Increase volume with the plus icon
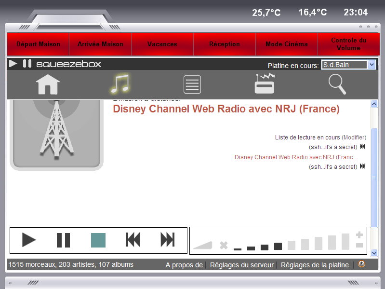This screenshot has width=385, height=289. pos(359,235)
